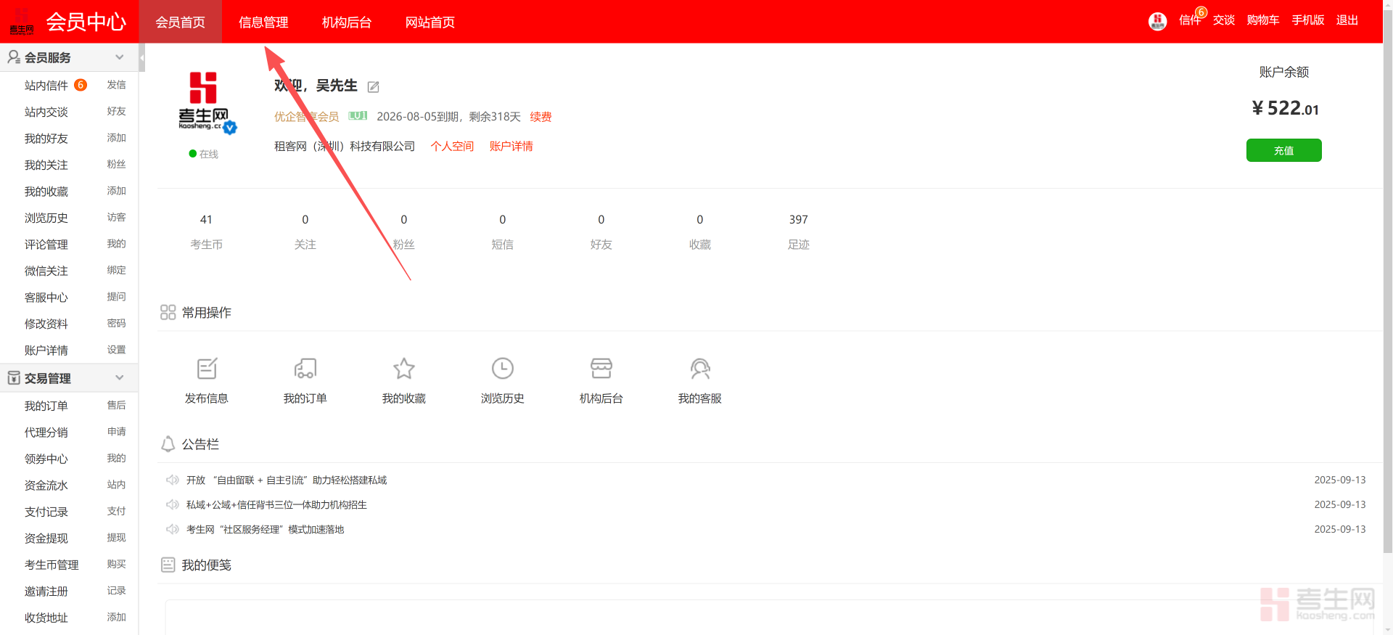Click the 购物车 link in header

1262,20
